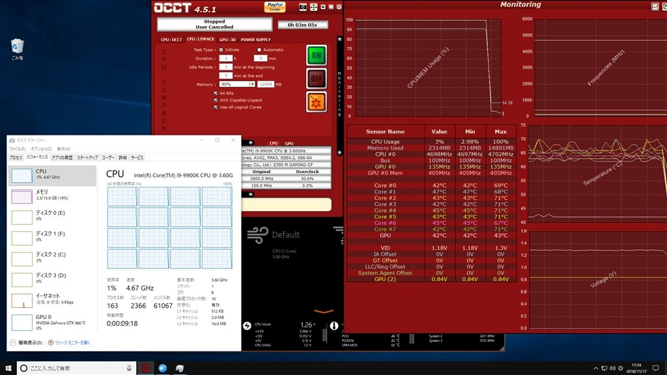This screenshot has height=375, width=667.
Task: Switch to the プロセス tab
Action: pos(16,158)
